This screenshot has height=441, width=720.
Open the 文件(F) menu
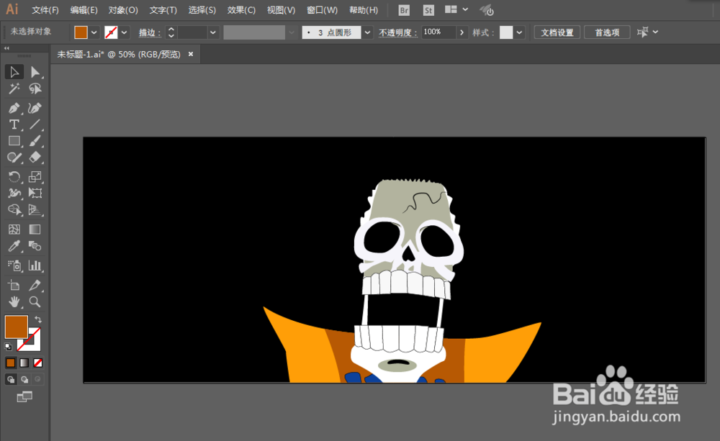(x=45, y=10)
